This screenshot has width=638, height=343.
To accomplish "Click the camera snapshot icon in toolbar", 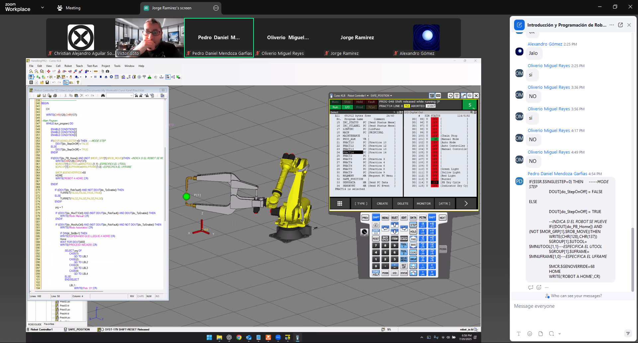I will [107, 71].
